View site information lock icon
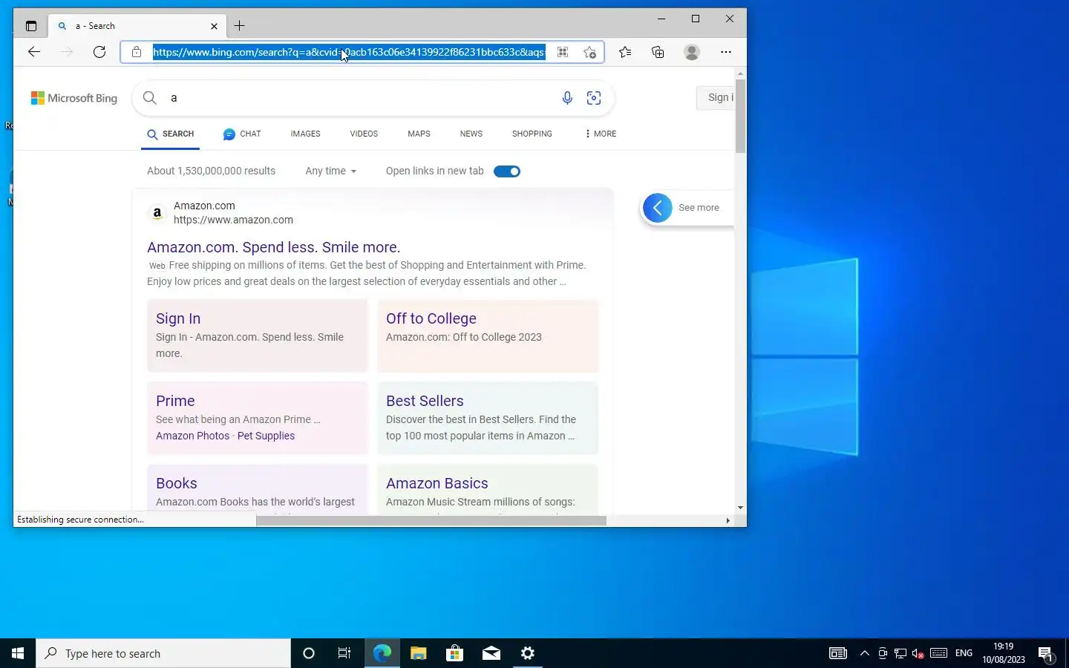Image resolution: width=1069 pixels, height=668 pixels. pos(137,52)
